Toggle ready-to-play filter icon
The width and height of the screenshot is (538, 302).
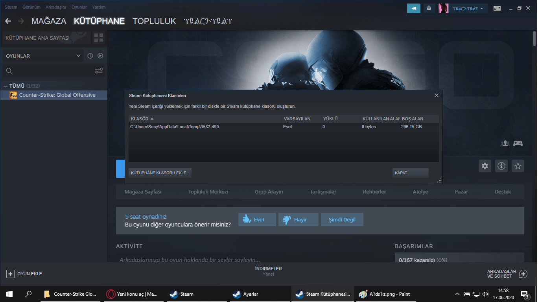100,56
